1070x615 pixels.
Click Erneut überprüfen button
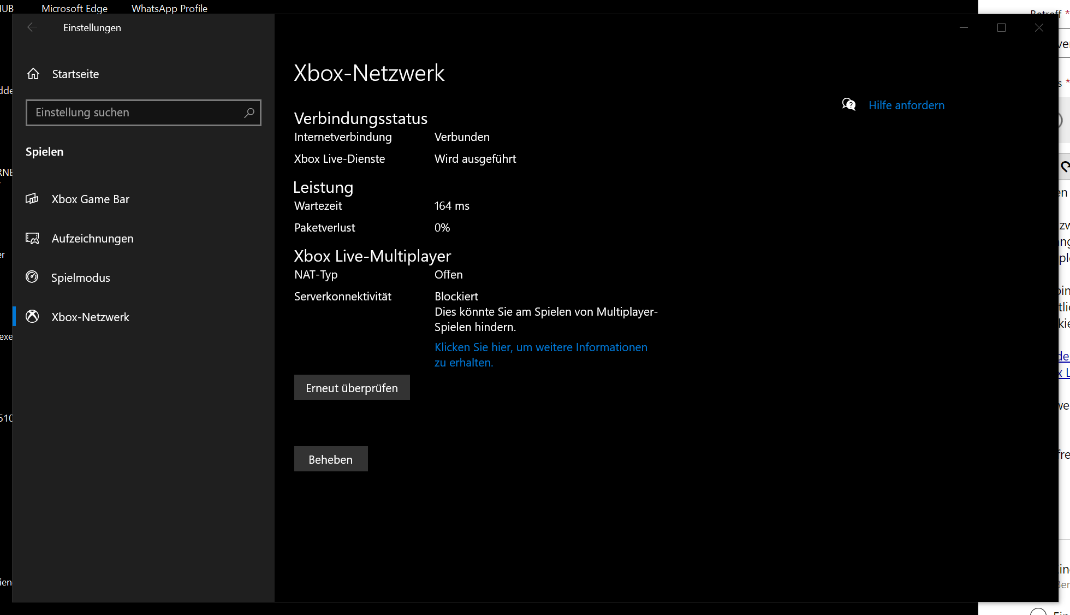point(352,387)
